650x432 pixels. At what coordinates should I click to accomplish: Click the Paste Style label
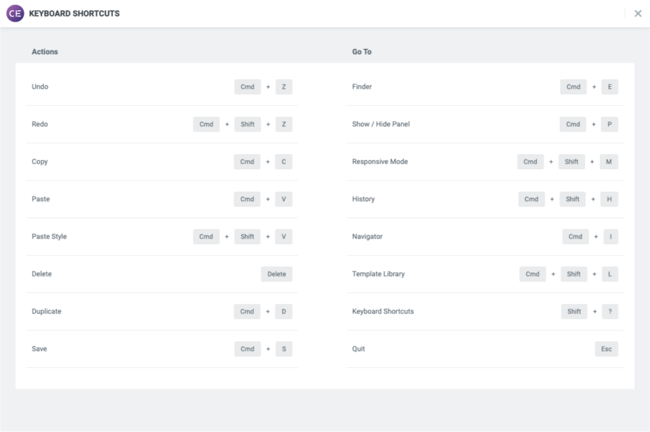49,236
